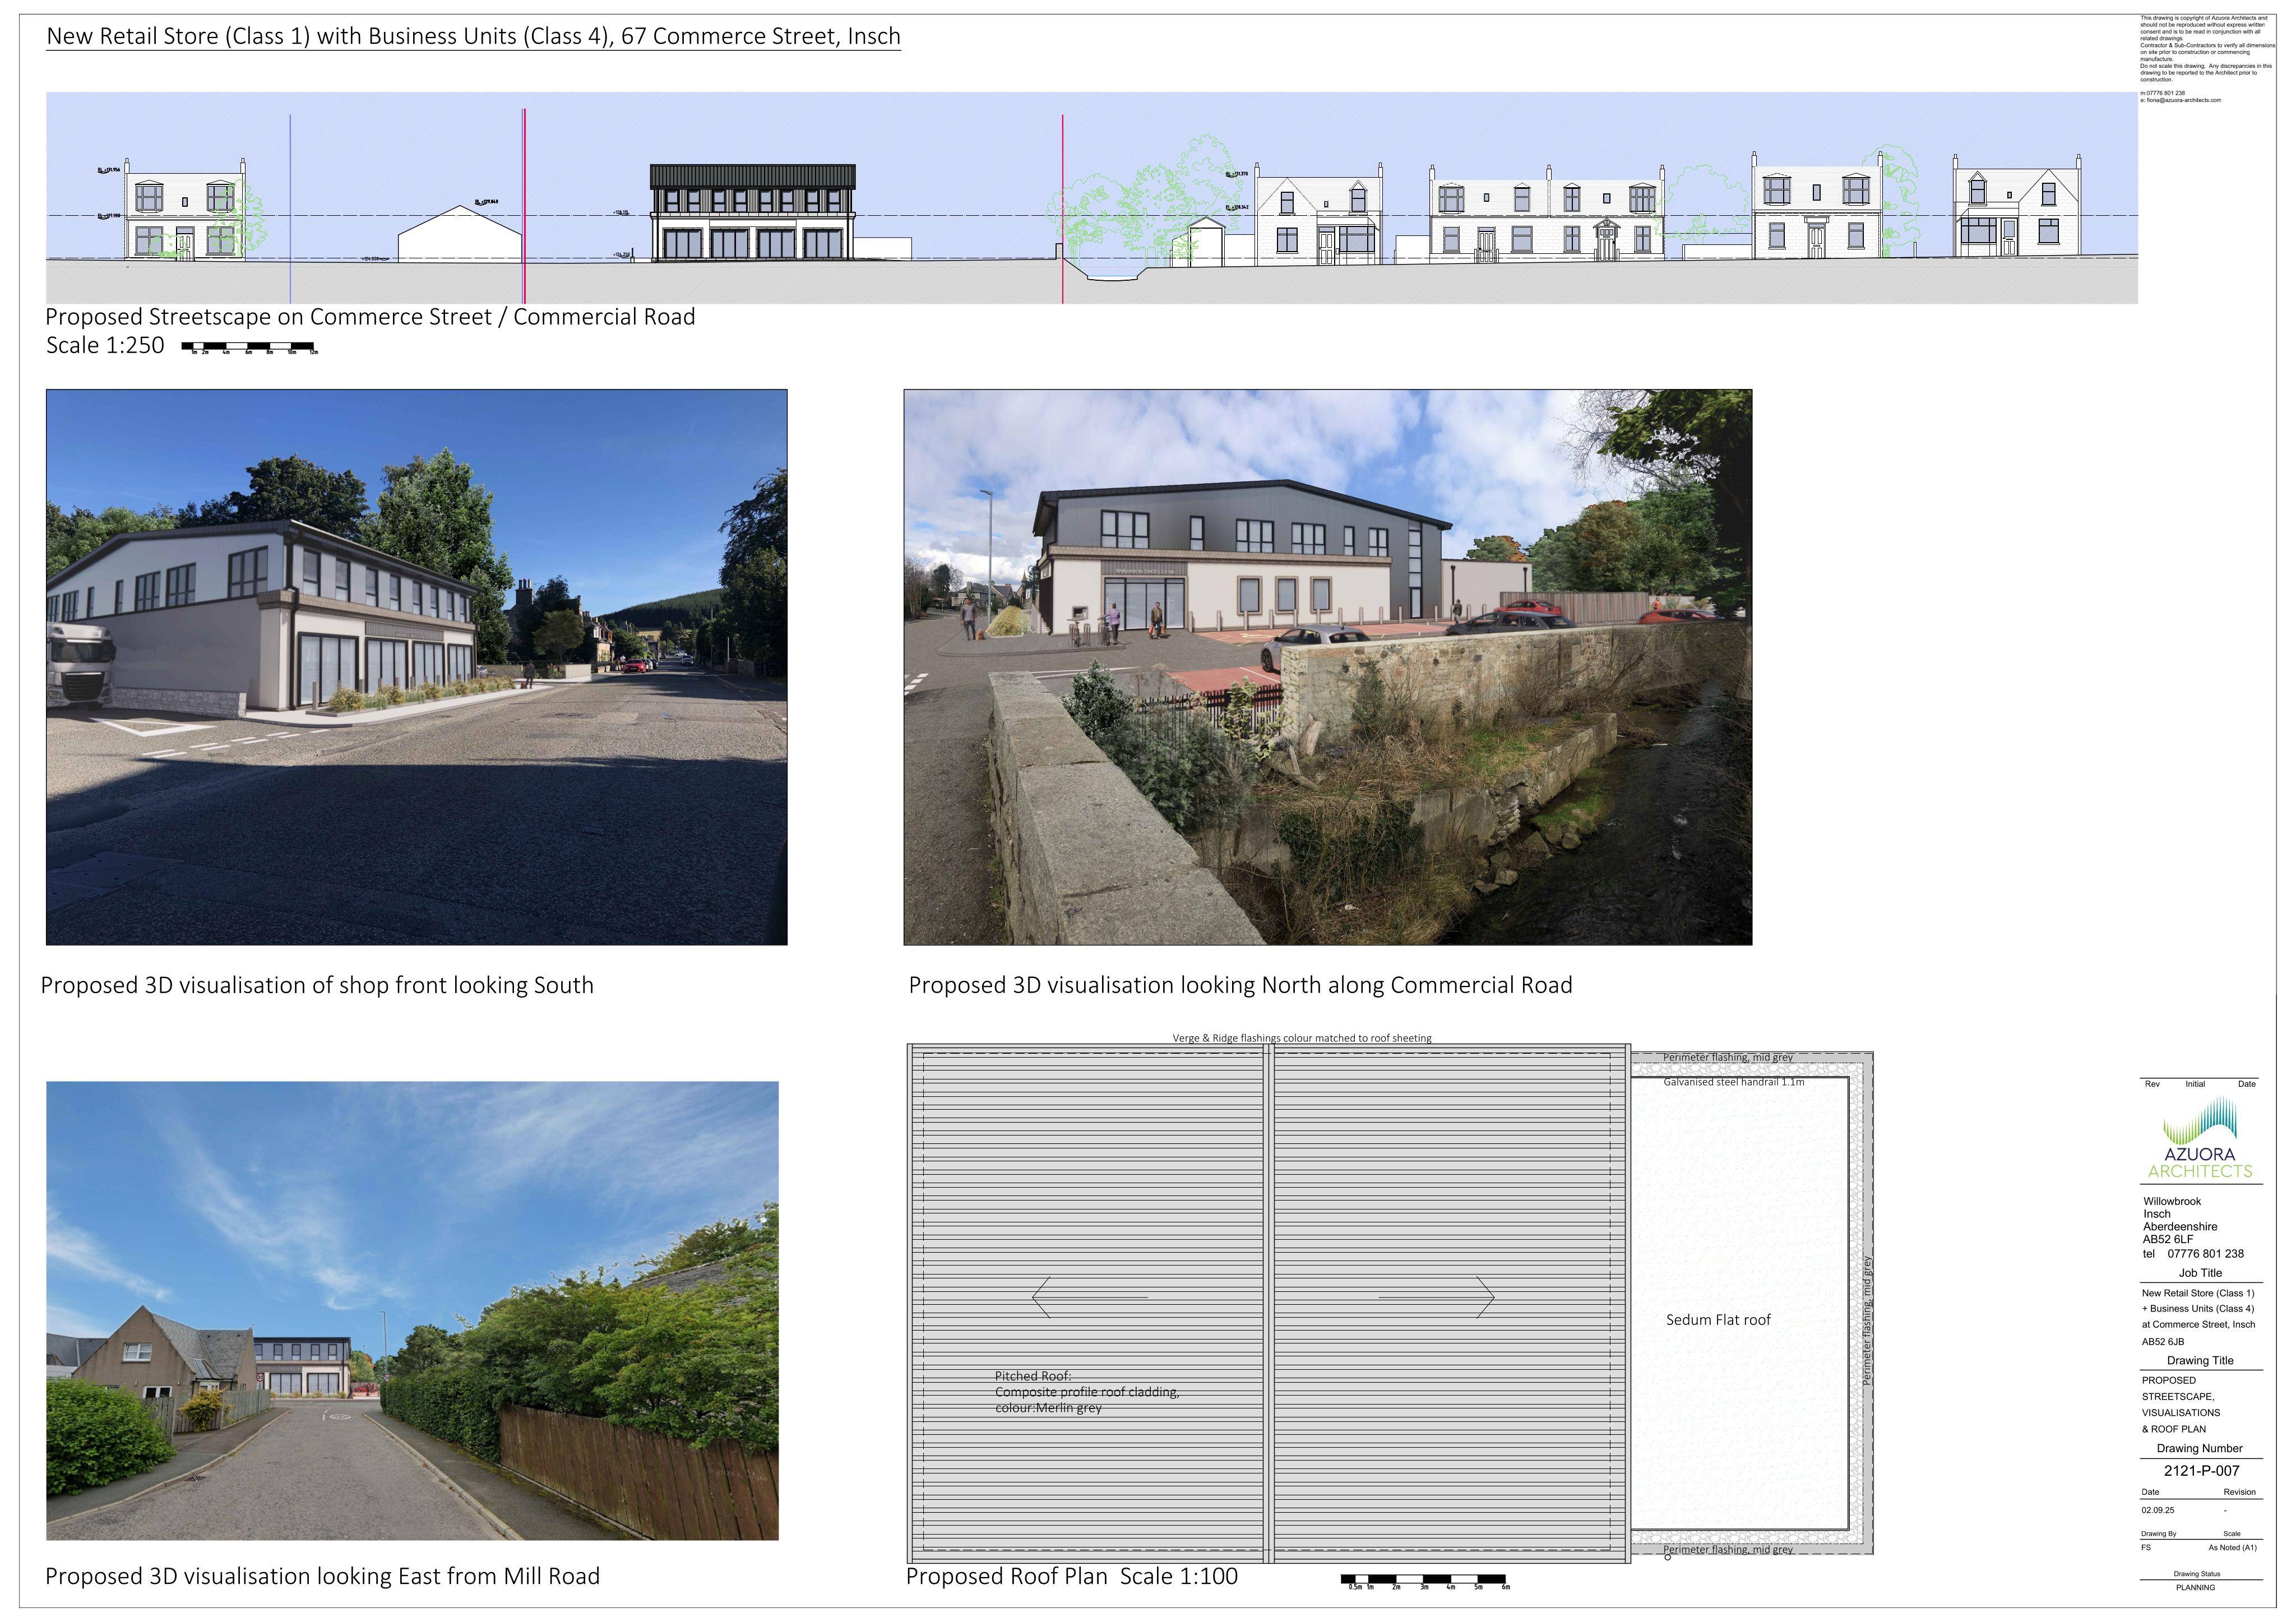This screenshot has height=1622, width=2296.
Task: Click the main sheet title about New Retail Store
Action: coord(473,36)
